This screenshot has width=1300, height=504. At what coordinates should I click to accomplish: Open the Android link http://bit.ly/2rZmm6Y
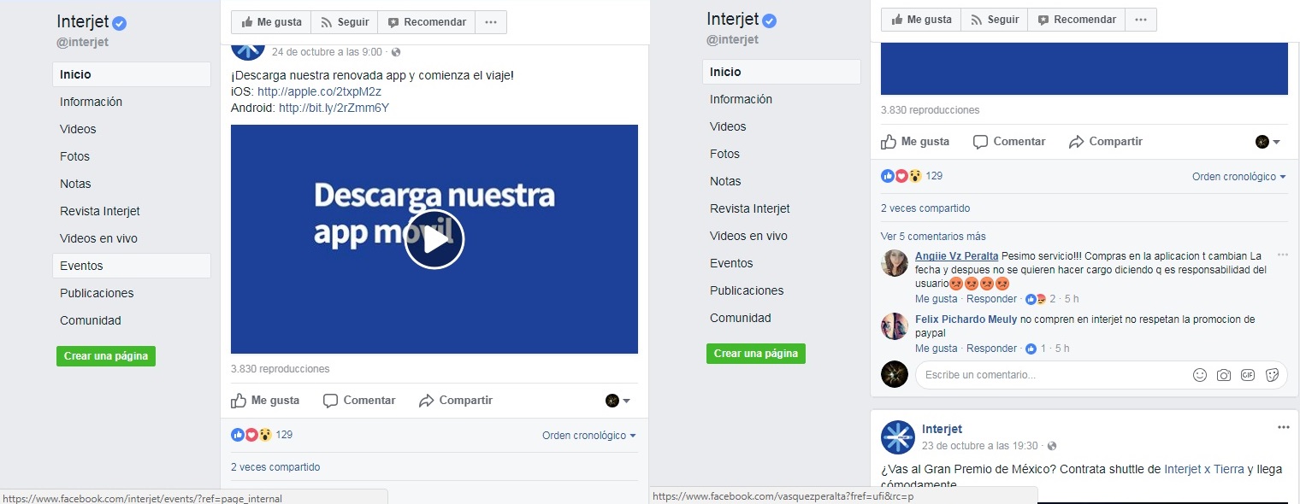click(x=334, y=108)
